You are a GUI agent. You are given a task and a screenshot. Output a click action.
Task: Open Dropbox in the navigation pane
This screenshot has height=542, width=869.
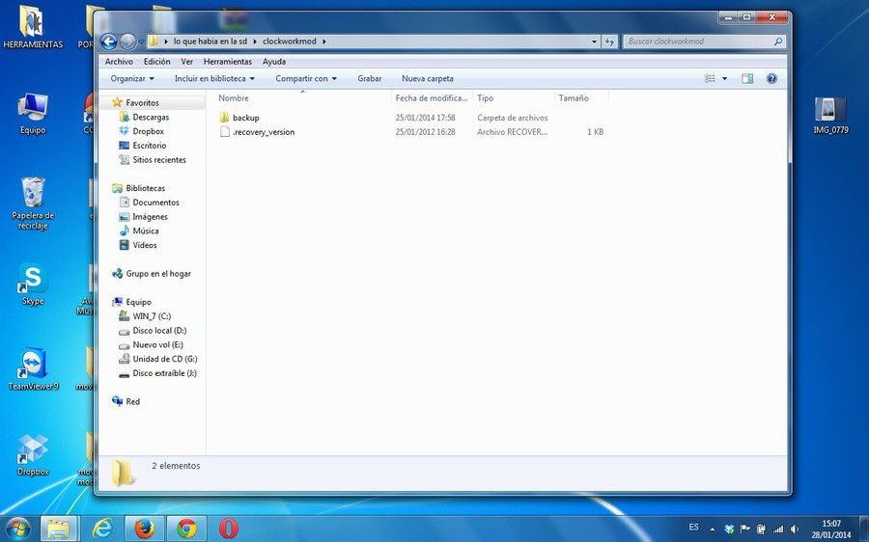point(148,131)
